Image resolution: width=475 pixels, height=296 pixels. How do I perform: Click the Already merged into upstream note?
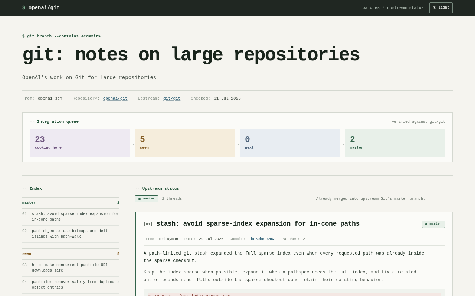tap(371, 199)
